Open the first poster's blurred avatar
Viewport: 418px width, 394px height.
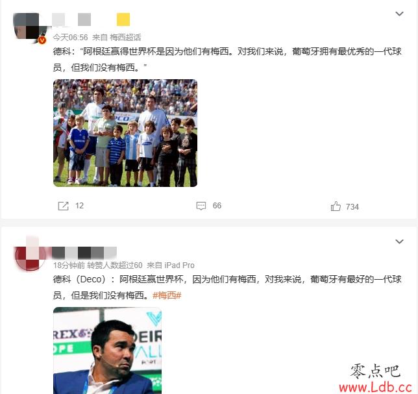(x=29, y=27)
